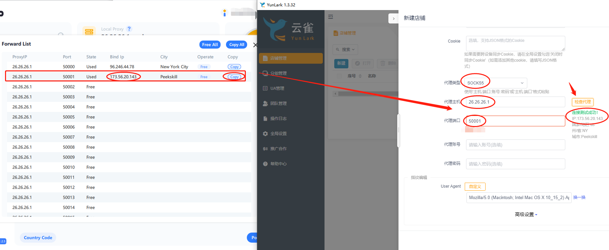Screen dimensions: 609x250
Task: Toggle YunLark sidebar hamburger icon
Action: pos(331,17)
